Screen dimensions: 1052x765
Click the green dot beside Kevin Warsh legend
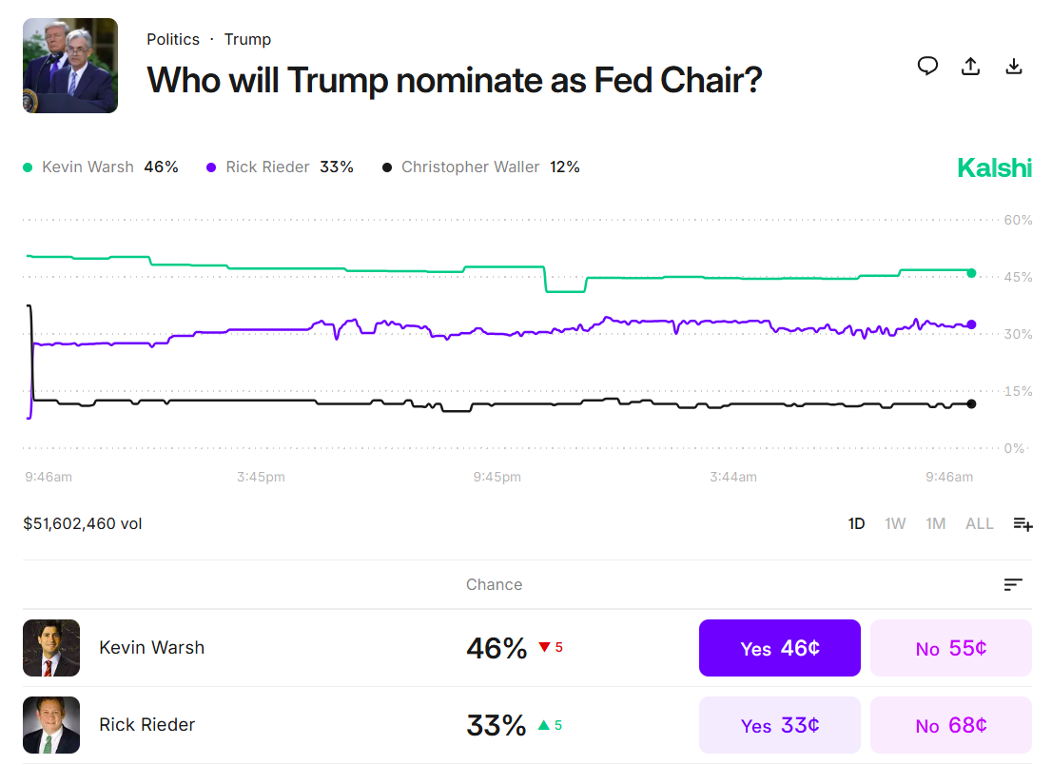pyautogui.click(x=28, y=167)
